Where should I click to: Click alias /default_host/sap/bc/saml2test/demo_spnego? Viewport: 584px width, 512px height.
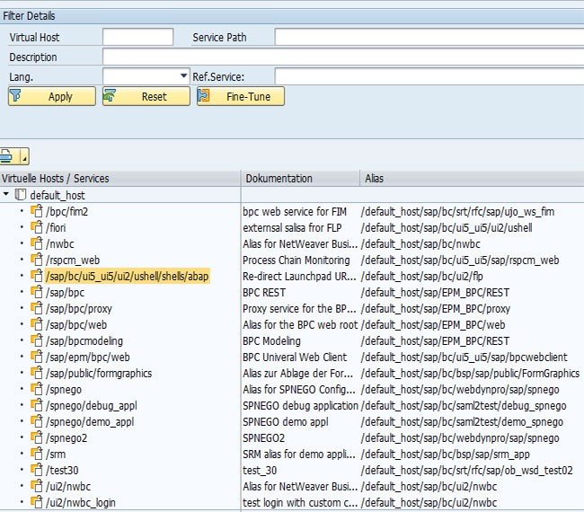click(x=462, y=422)
